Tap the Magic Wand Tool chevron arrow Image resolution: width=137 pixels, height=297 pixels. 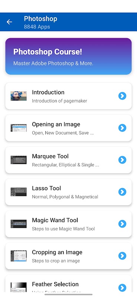click(x=122, y=224)
